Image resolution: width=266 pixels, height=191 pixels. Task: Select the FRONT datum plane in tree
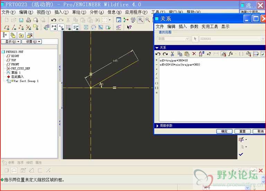(15, 64)
